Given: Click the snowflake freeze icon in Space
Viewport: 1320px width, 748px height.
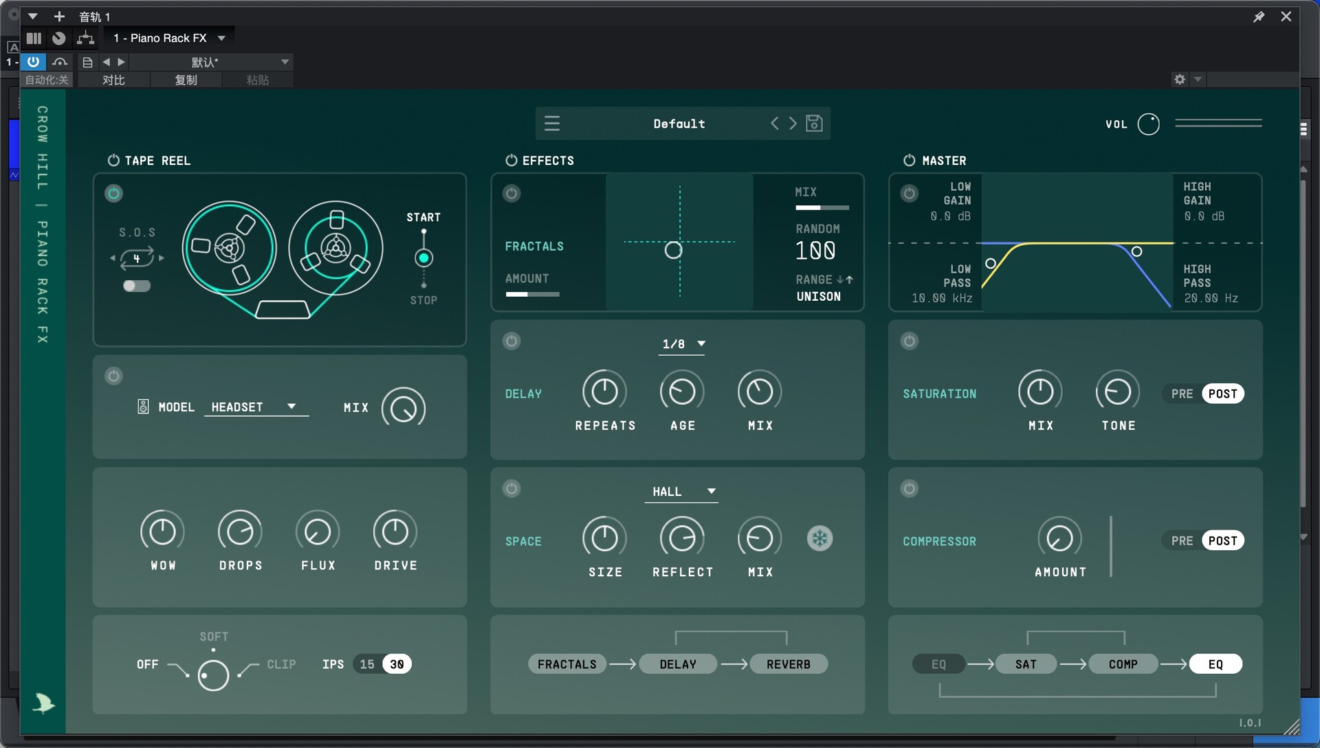Looking at the screenshot, I should point(819,539).
